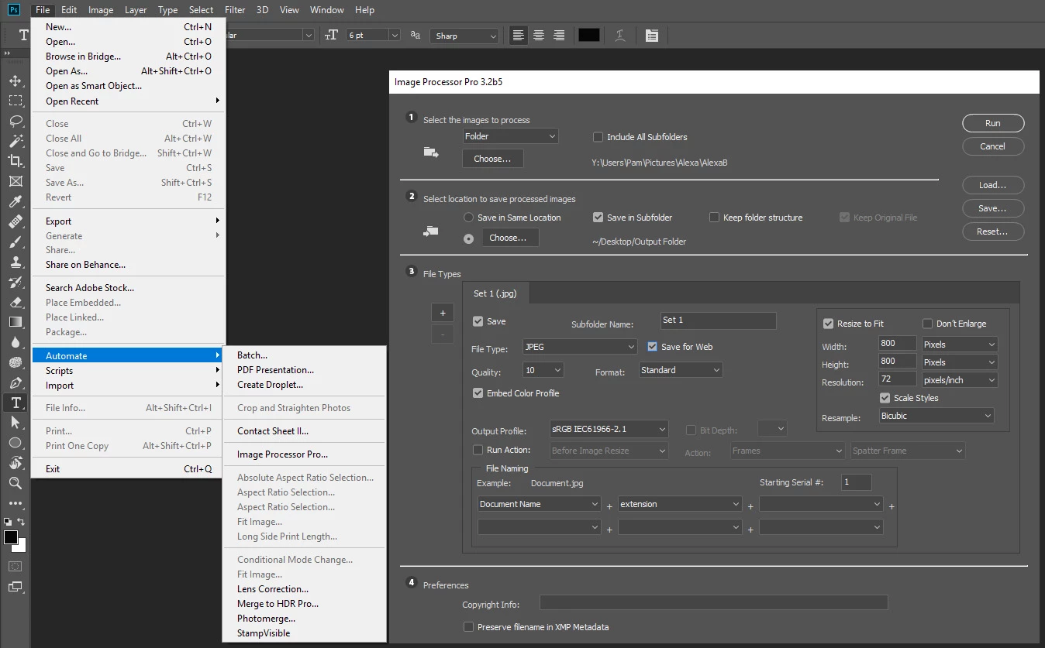Open the Scripts submenu
This screenshot has height=648, width=1045.
pos(128,371)
